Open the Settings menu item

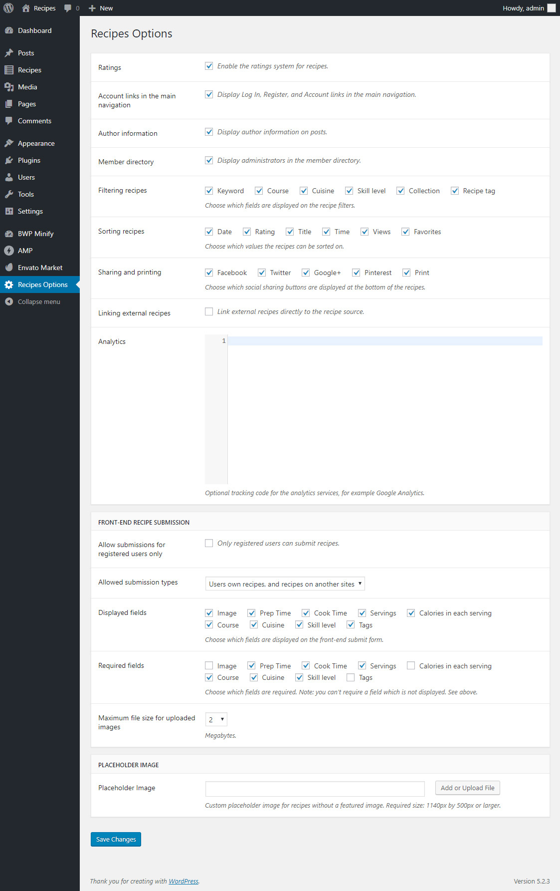pos(30,211)
